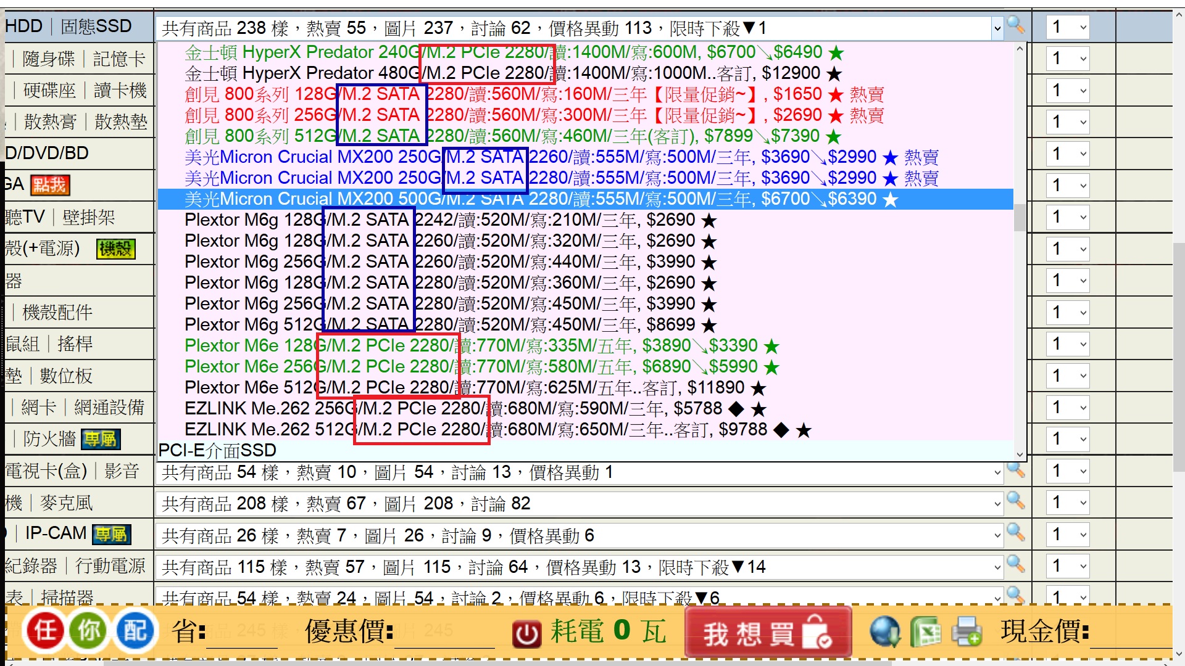Click 專屬 badge next to IP-CAM

[112, 534]
